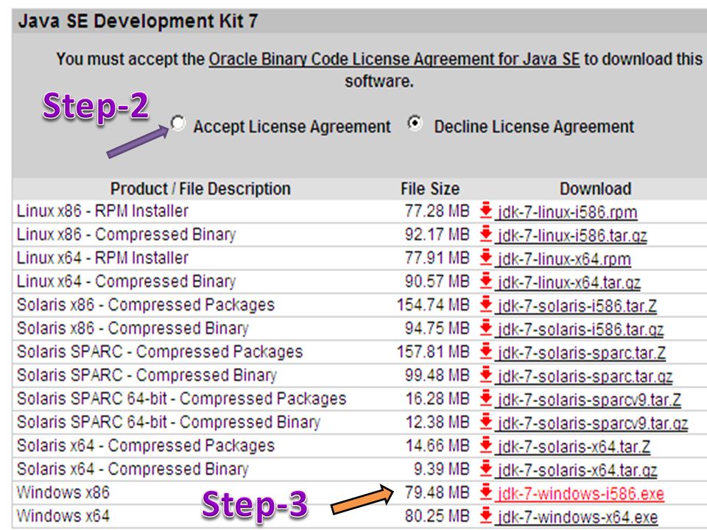Click the Windows x64 product text
Image resolution: width=707 pixels, height=530 pixels.
pos(63,515)
